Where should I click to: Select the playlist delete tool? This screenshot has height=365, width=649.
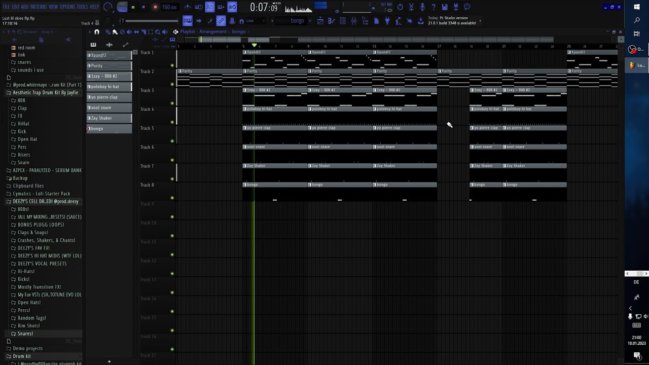tap(122, 32)
